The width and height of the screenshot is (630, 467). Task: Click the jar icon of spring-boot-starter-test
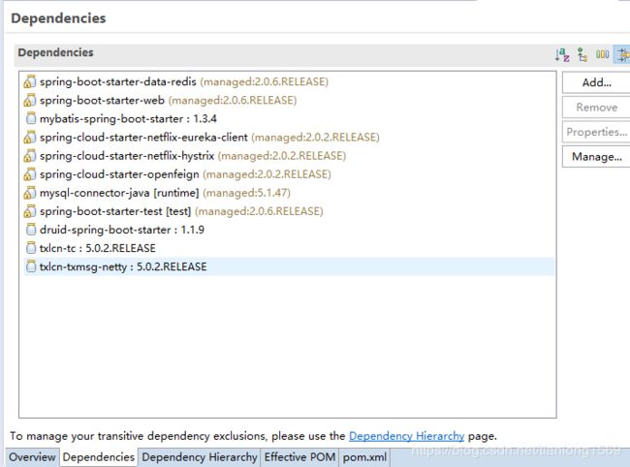coord(30,211)
